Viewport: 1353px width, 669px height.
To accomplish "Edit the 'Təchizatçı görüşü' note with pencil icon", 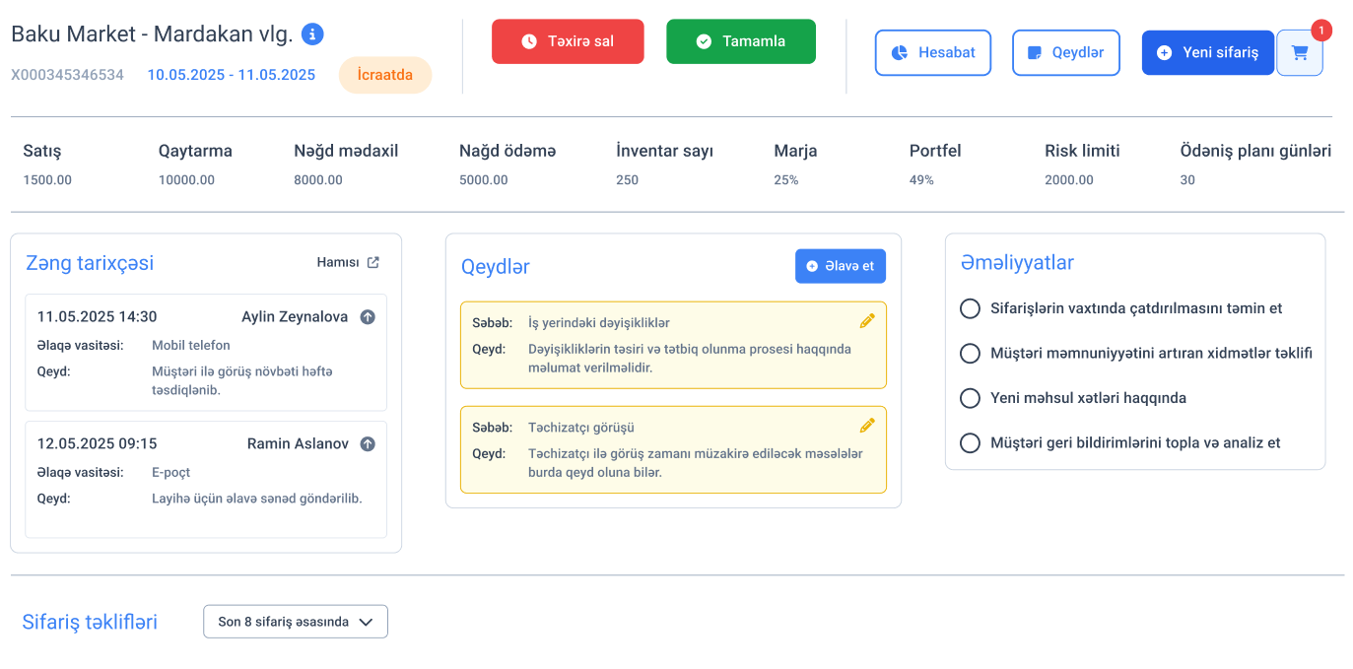I will pyautogui.click(x=867, y=426).
